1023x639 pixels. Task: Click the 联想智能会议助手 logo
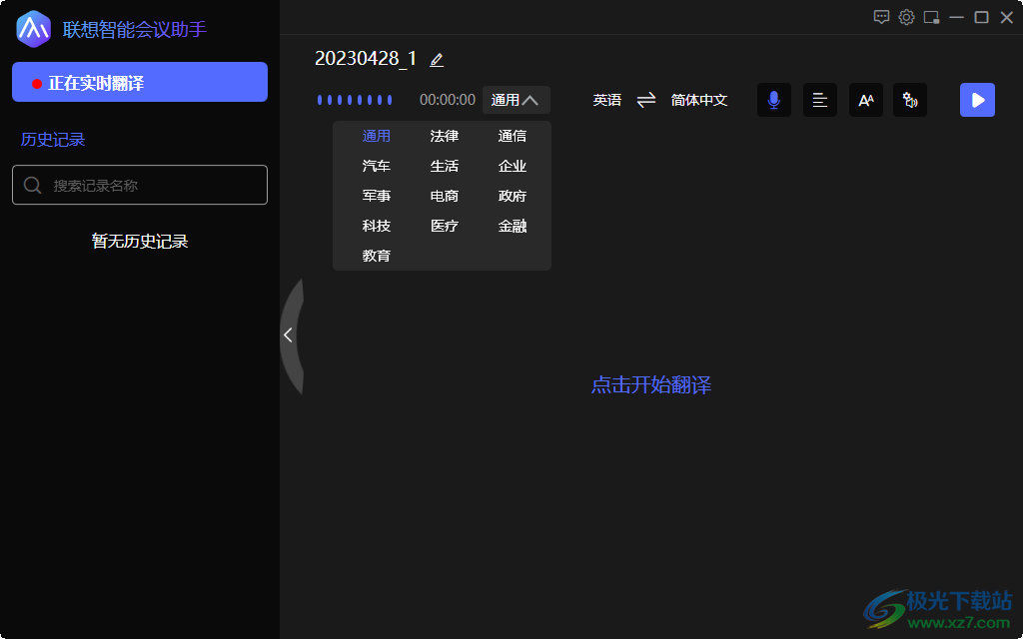pyautogui.click(x=33, y=30)
